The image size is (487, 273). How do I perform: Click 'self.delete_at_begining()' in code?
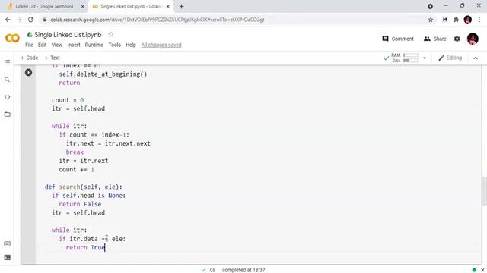(103, 74)
